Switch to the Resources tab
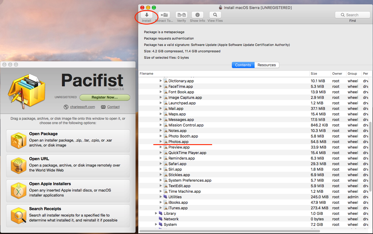Image resolution: width=373 pixels, height=234 pixels. 267,65
